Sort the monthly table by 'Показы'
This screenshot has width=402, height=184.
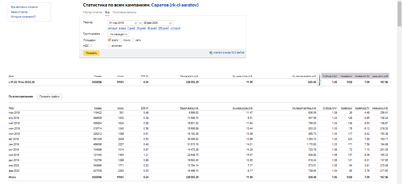pyautogui.click(x=98, y=108)
